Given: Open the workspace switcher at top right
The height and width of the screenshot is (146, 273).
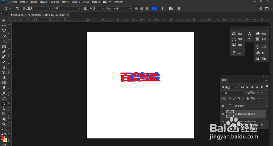Looking at the screenshot, I should point(267,8).
